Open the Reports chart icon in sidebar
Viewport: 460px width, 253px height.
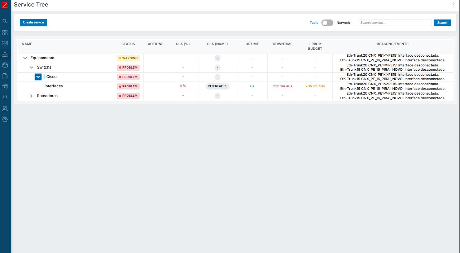[5, 76]
